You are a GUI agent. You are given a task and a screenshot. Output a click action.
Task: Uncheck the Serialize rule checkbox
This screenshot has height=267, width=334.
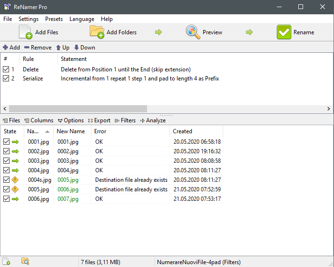click(x=6, y=79)
